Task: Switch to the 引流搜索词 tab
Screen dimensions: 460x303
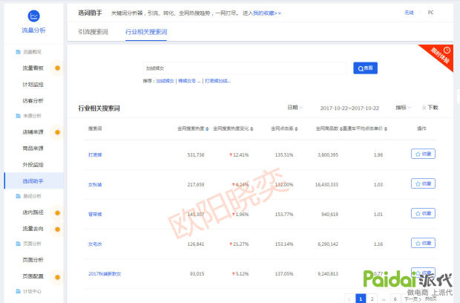Action: [x=93, y=32]
